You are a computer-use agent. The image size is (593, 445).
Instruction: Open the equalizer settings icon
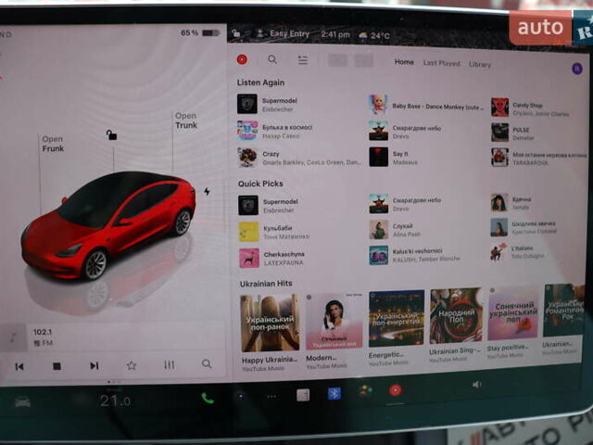click(169, 364)
